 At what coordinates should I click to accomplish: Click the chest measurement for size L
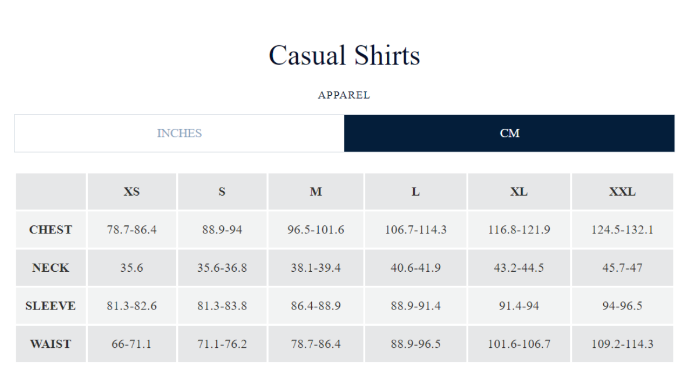415,229
